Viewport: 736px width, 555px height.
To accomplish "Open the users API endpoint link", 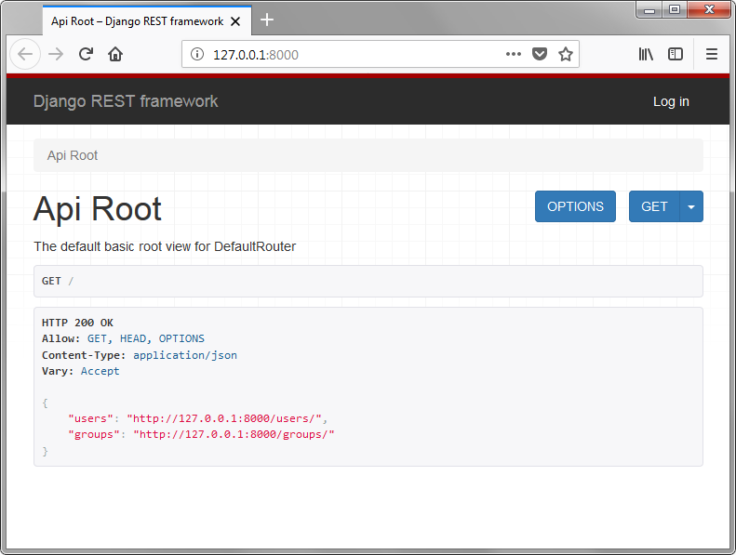I will [x=224, y=418].
